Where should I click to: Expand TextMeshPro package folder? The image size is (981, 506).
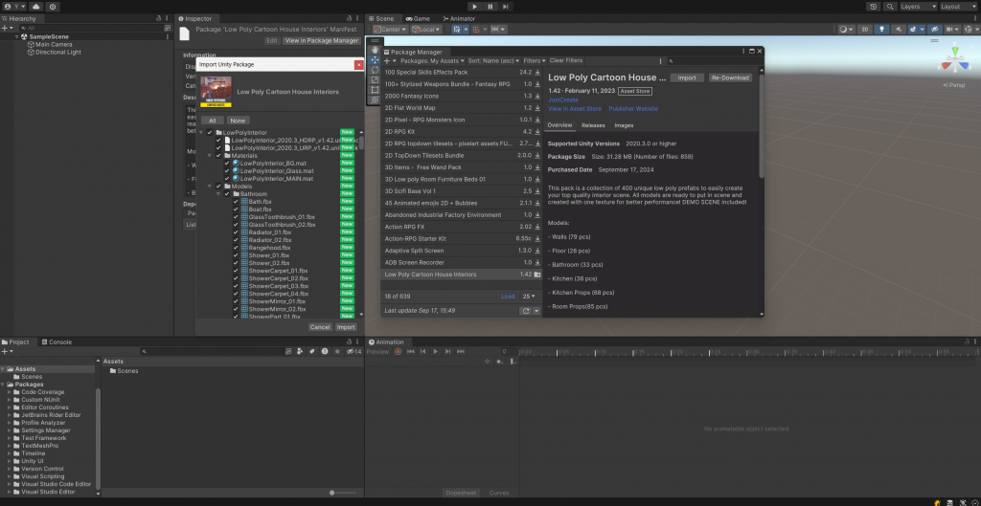(9, 446)
